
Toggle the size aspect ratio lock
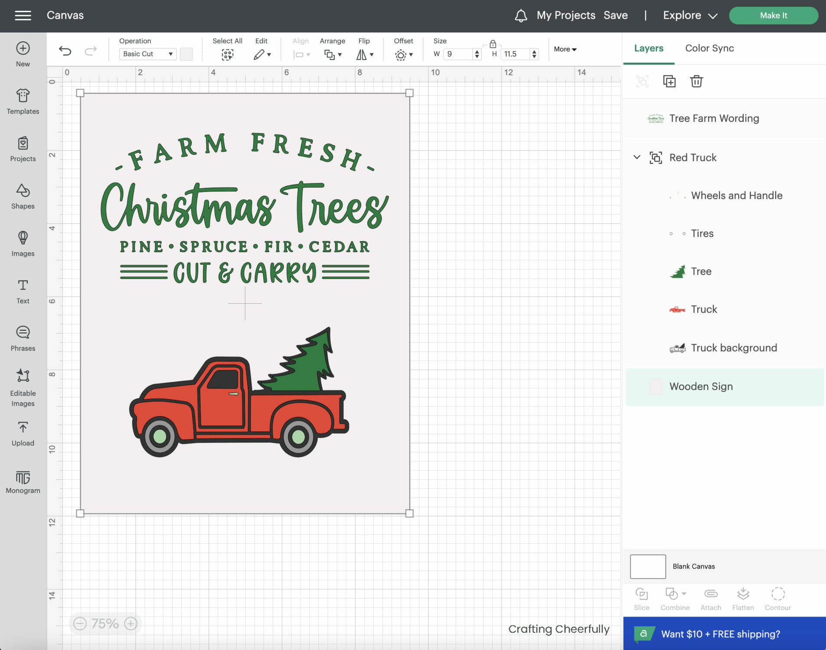pos(493,44)
